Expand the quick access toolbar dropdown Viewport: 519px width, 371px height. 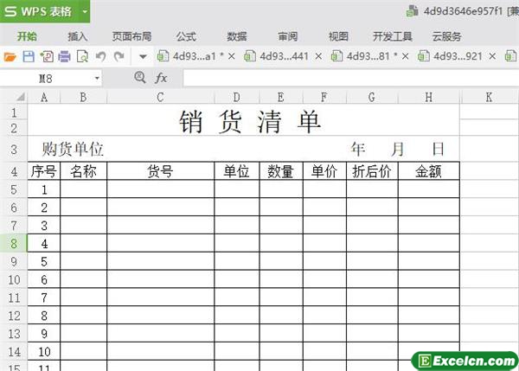pyautogui.click(x=143, y=57)
